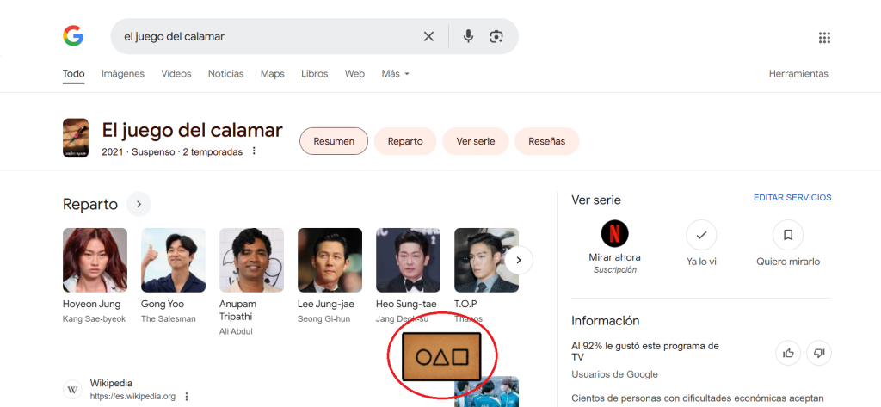Click the circle triangle square card
This screenshot has height=407, width=881.
[440, 356]
